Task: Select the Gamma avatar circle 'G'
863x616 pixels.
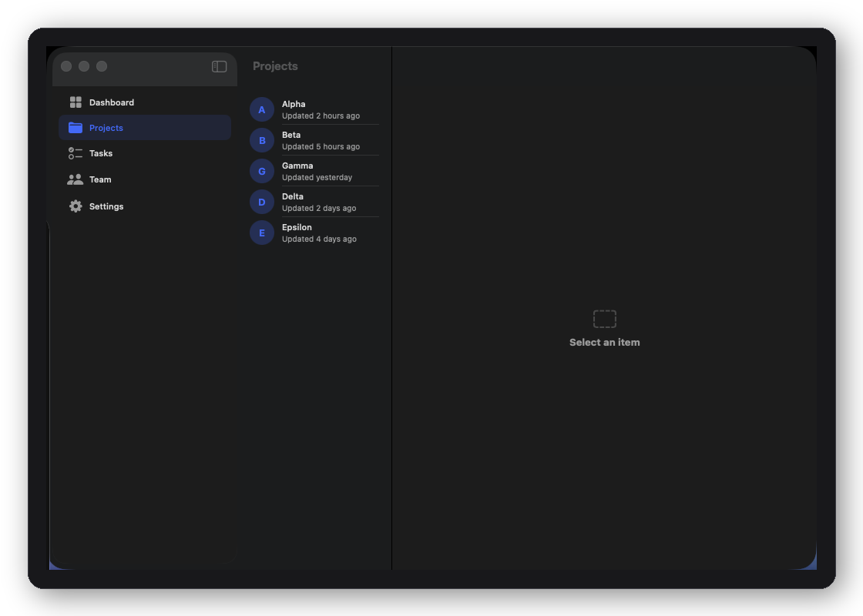Action: click(262, 171)
